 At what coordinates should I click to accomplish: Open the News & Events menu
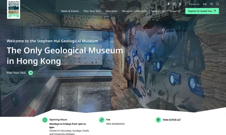tap(70, 11)
